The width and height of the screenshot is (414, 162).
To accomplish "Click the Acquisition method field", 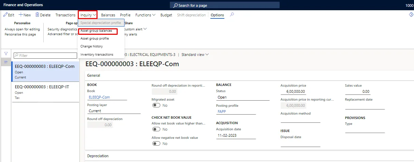I will [300, 119].
